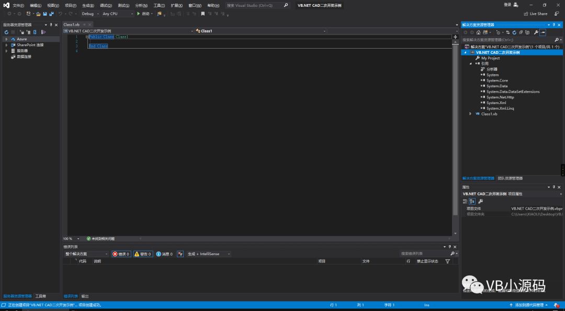Click the green start debugging button
565x311 pixels.
point(138,14)
